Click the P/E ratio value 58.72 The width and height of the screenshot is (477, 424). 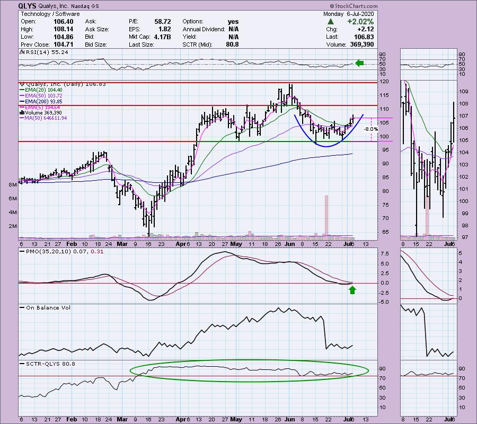click(163, 22)
